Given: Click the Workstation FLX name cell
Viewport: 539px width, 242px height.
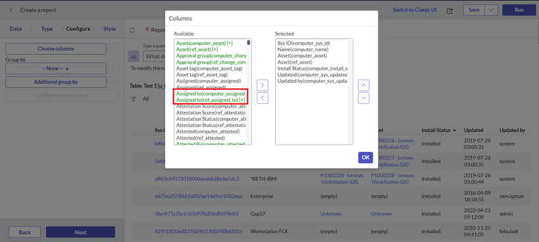Looking at the screenshot, I should [x=269, y=231].
